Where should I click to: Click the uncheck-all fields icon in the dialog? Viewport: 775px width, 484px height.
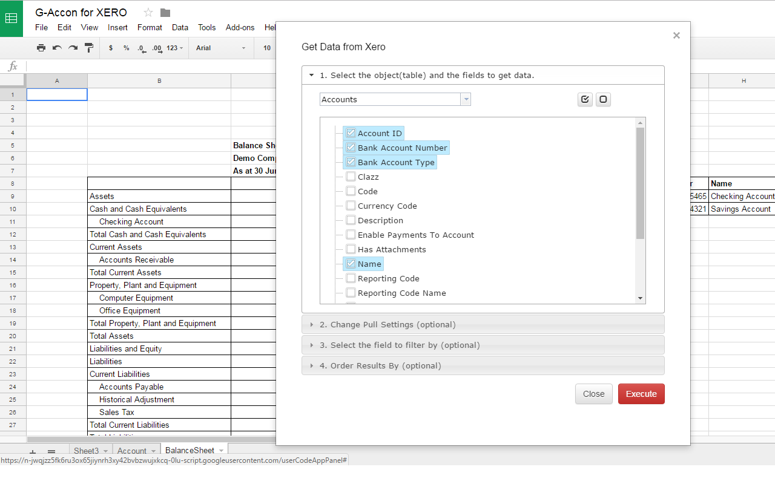(603, 99)
